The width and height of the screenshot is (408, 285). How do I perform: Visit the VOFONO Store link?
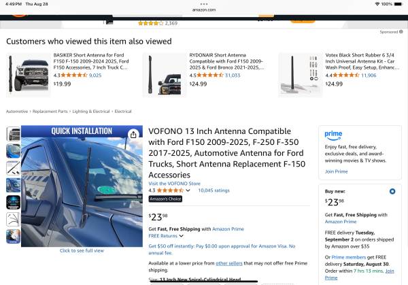[174, 184]
